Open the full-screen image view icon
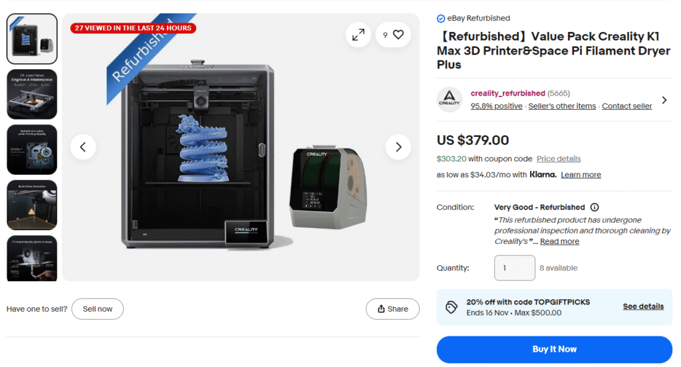Image resolution: width=681 pixels, height=367 pixels. (x=358, y=35)
